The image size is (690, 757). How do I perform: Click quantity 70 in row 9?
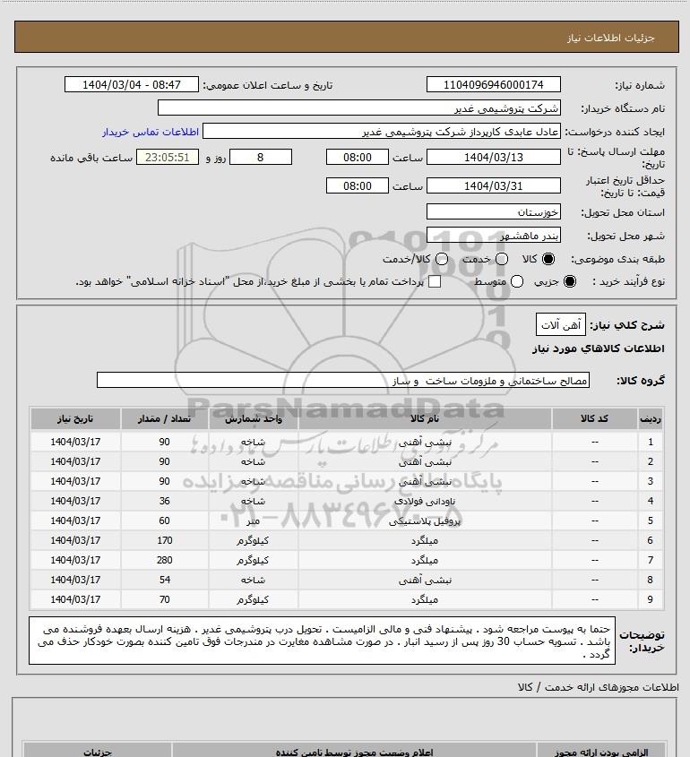point(165,599)
